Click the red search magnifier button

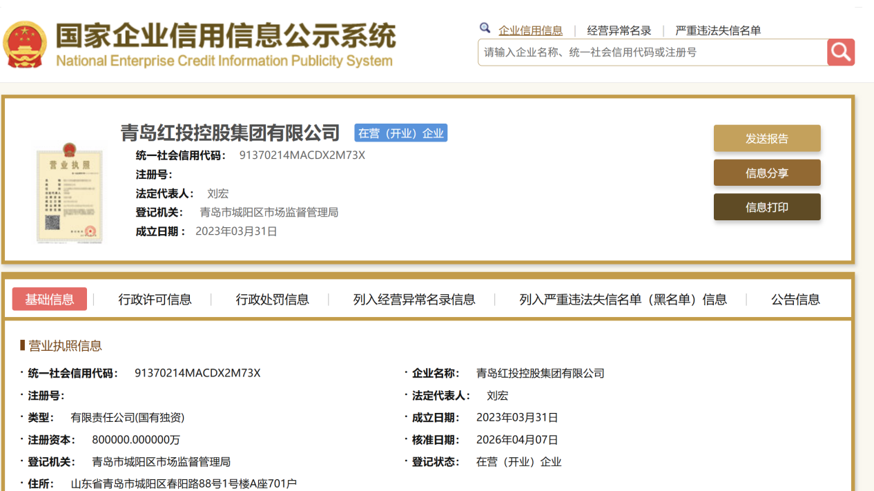pyautogui.click(x=841, y=52)
